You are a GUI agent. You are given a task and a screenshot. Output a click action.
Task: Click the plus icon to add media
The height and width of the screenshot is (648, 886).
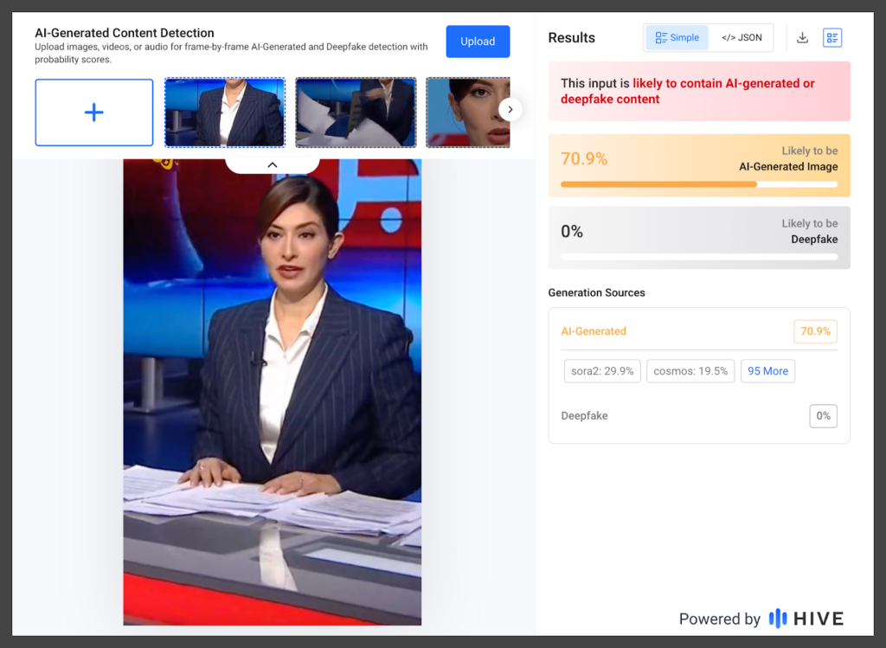point(94,112)
